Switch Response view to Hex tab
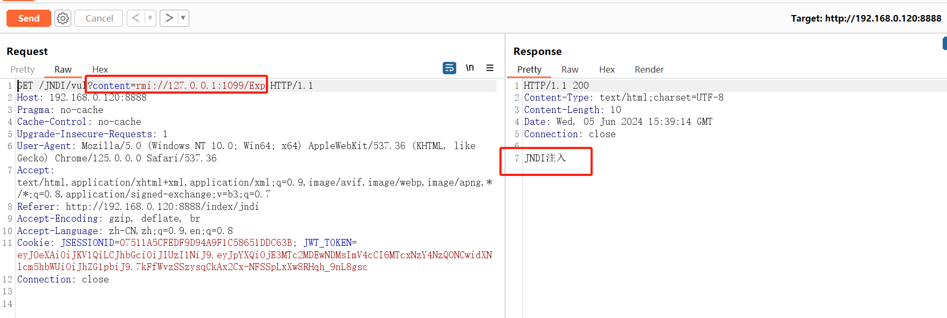 coord(607,69)
